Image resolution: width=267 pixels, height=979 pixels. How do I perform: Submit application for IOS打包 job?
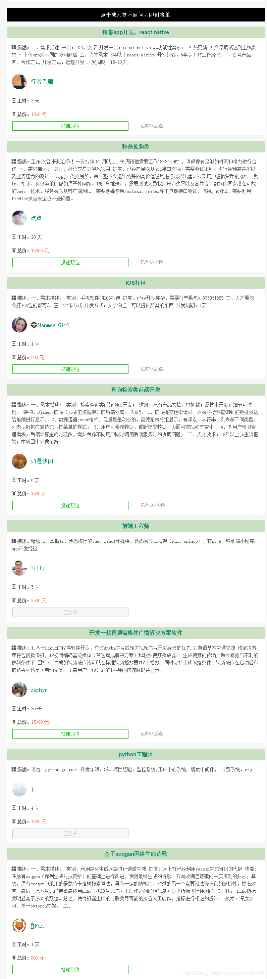(70, 369)
